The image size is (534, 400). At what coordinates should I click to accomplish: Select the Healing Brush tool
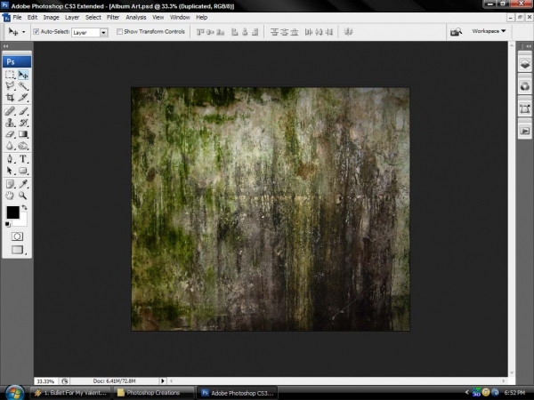click(10, 111)
